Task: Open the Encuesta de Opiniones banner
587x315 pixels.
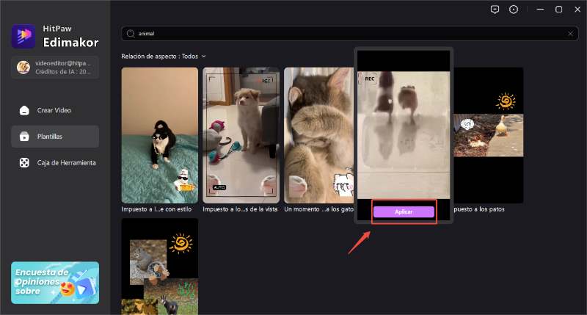Action: 55,283
